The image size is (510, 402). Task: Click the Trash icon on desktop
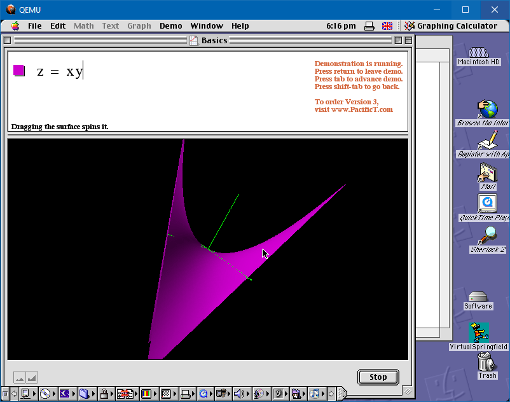point(487,363)
